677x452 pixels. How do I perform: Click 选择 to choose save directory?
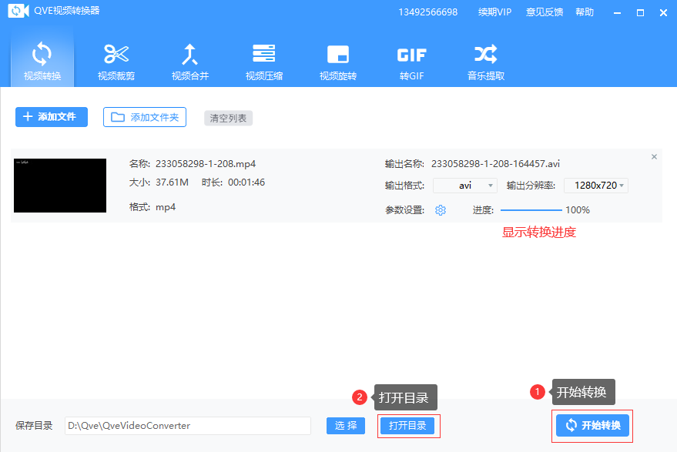pyautogui.click(x=345, y=426)
